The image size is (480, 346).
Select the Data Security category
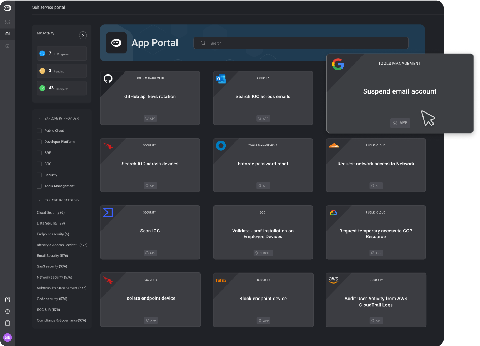(50, 223)
